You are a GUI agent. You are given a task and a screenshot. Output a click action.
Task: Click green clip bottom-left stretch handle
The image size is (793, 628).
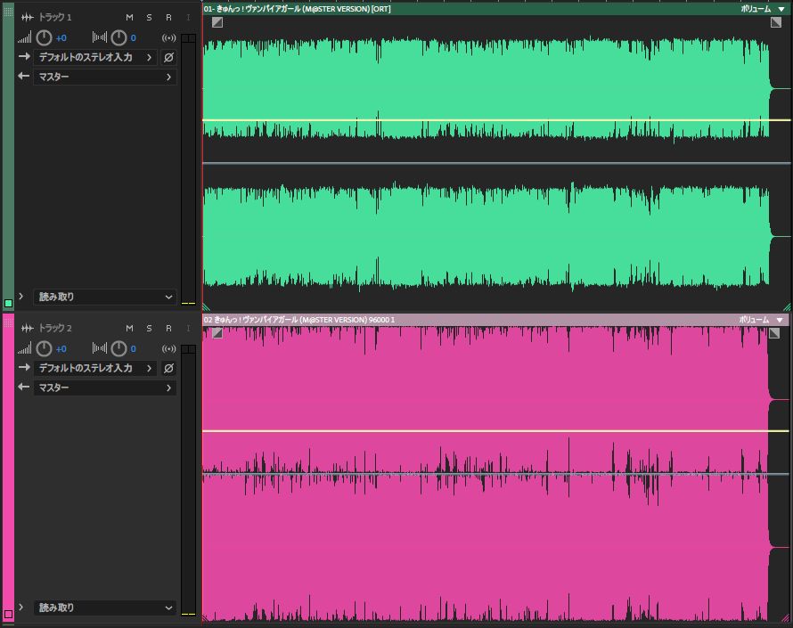tap(207, 307)
